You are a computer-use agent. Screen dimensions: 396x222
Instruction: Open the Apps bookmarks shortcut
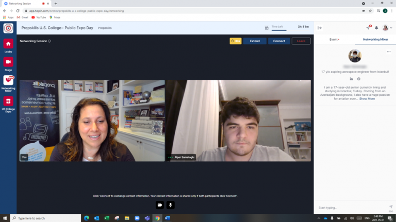[x=8, y=18]
